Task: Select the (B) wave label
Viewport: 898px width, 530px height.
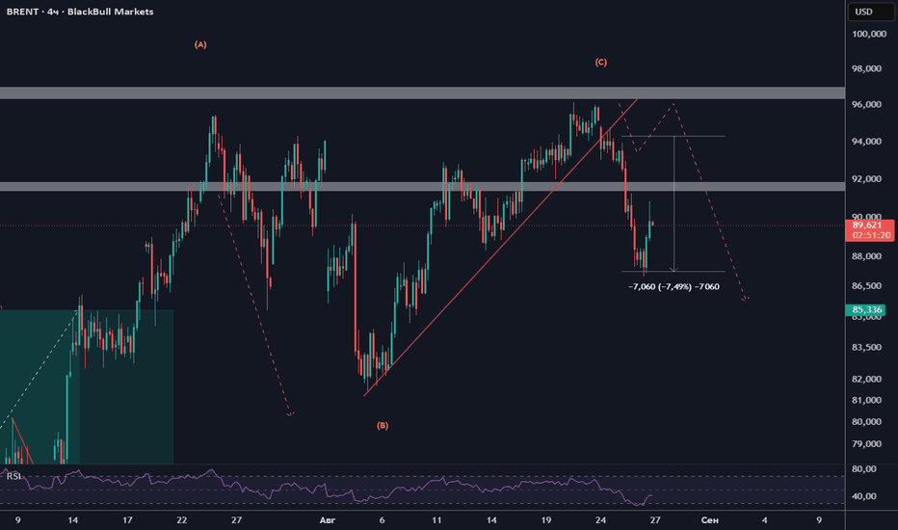Action: [383, 425]
